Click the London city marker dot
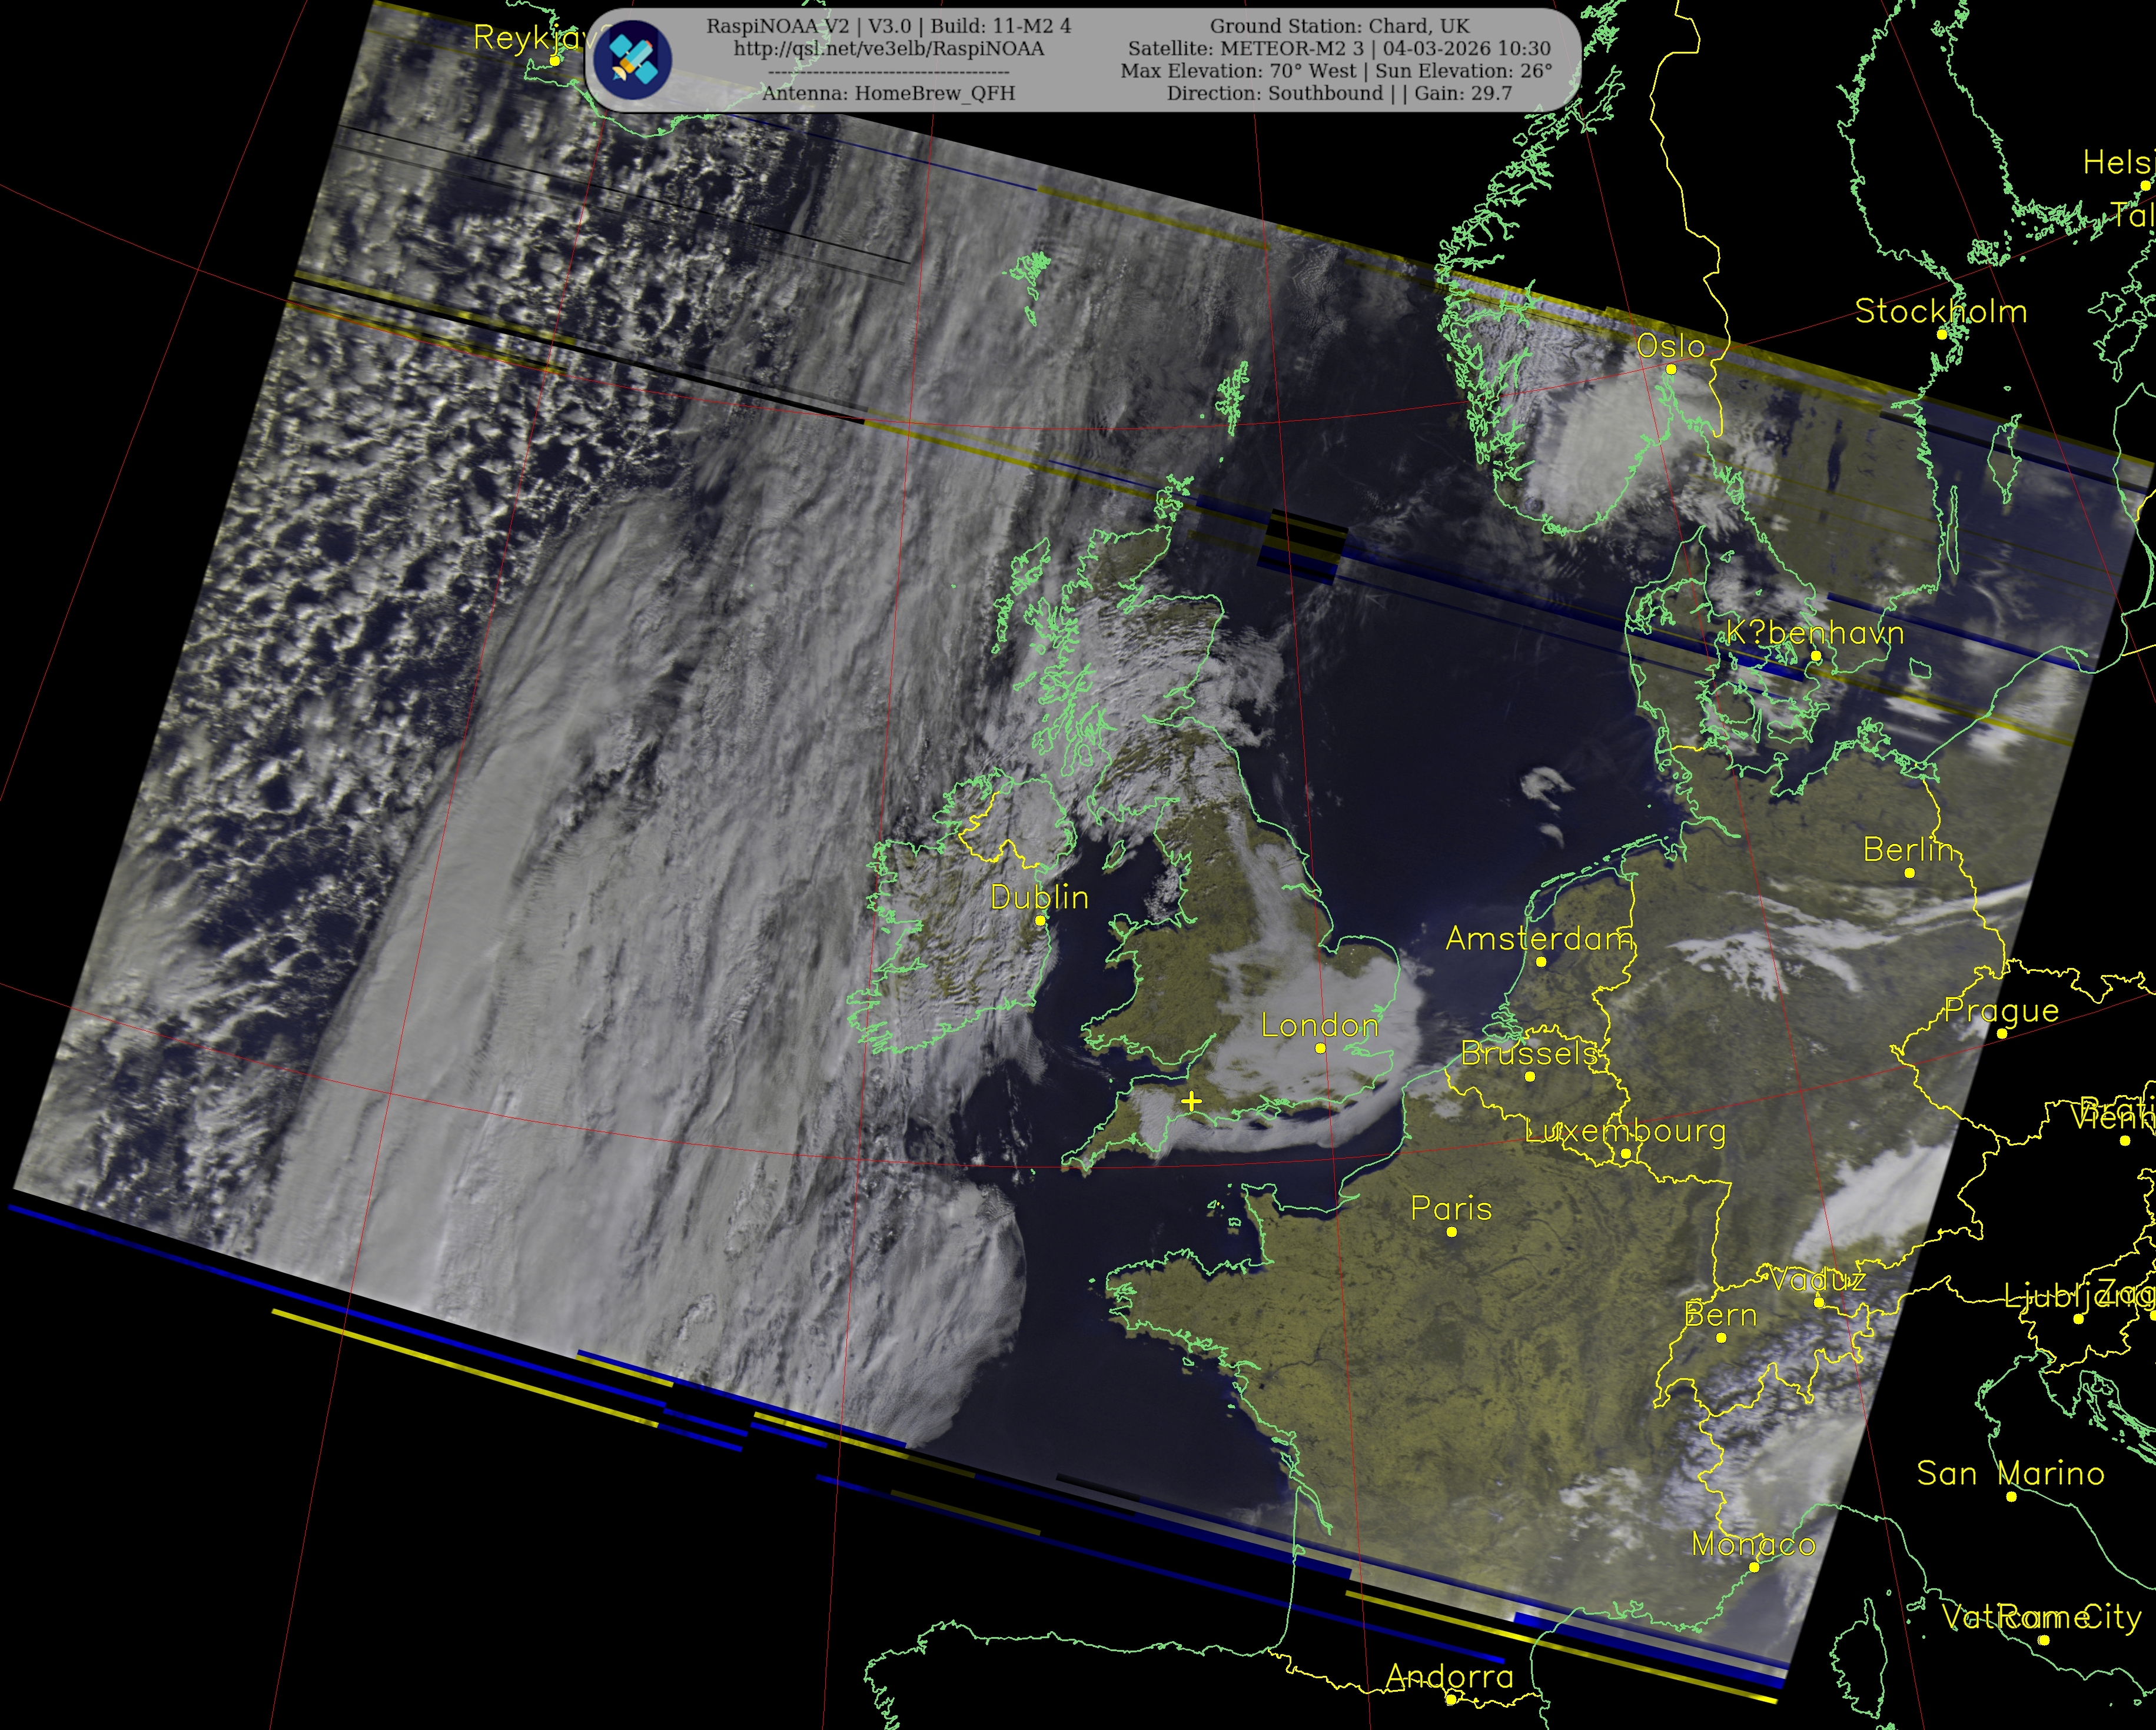Viewport: 2156px width, 1730px height. [1320, 1048]
